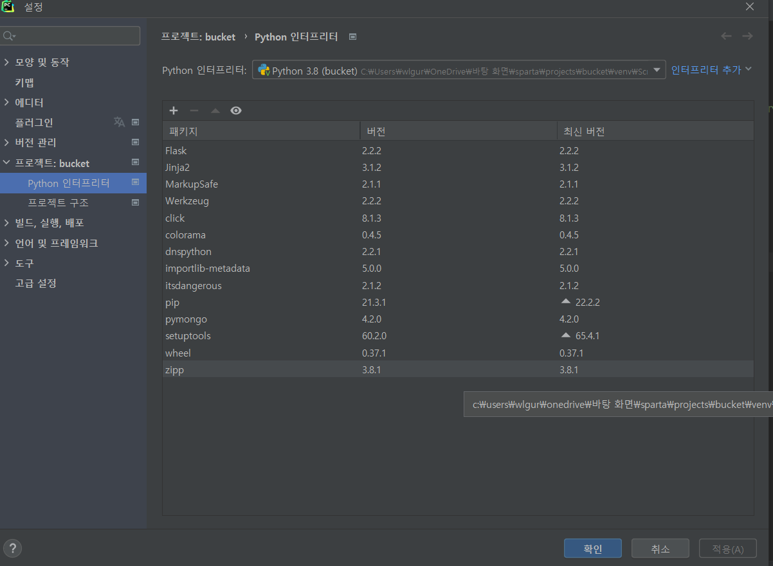Close the 설정 dialog window
Image resolution: width=773 pixels, height=566 pixels.
point(750,7)
